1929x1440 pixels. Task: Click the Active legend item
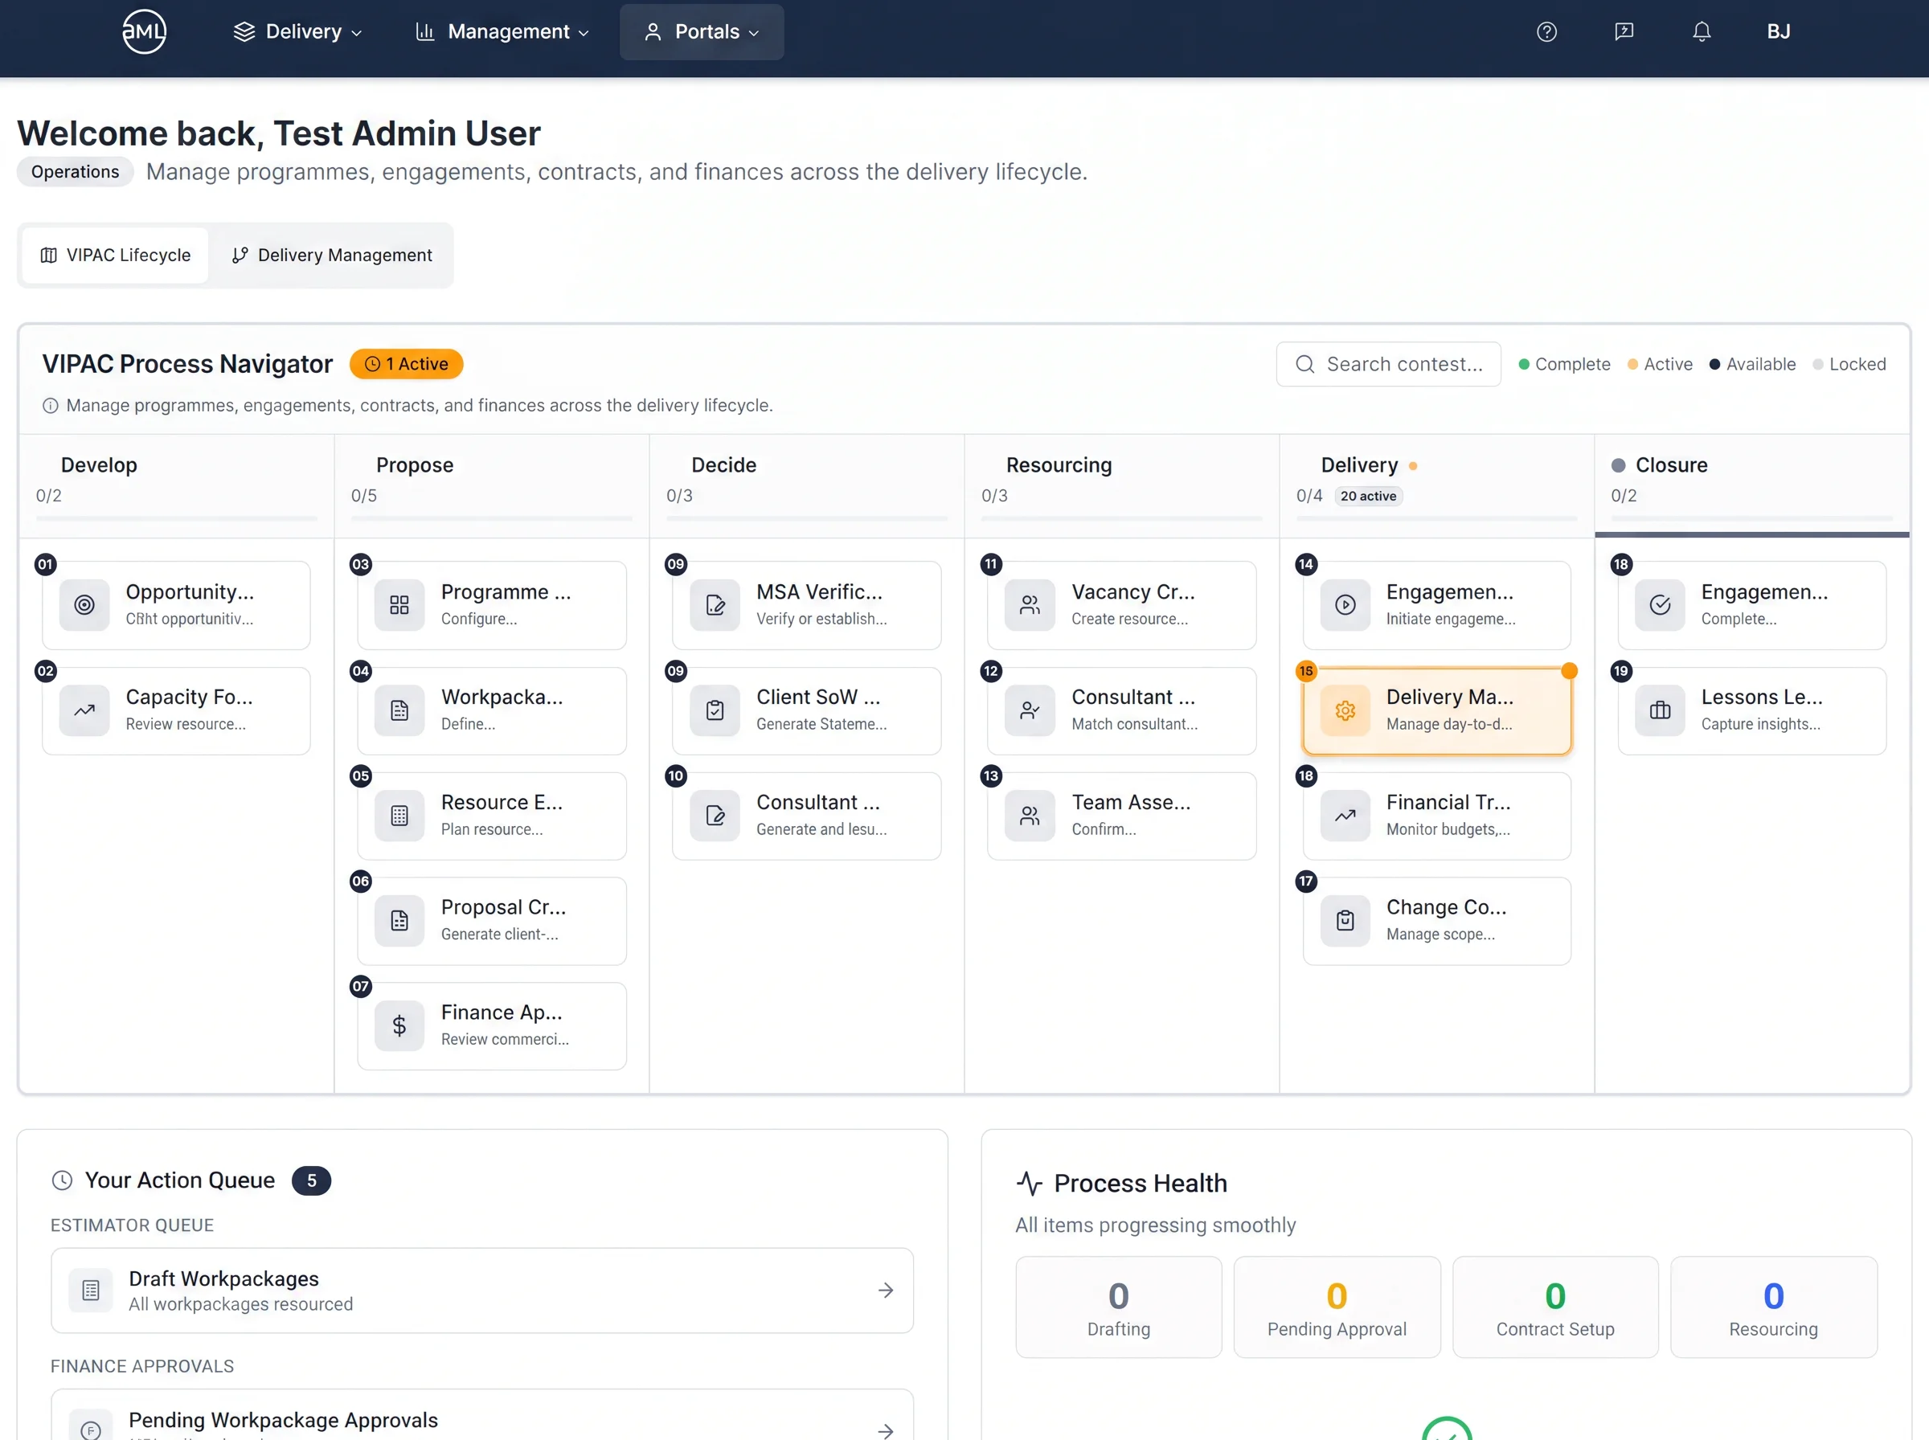[x=1660, y=364]
